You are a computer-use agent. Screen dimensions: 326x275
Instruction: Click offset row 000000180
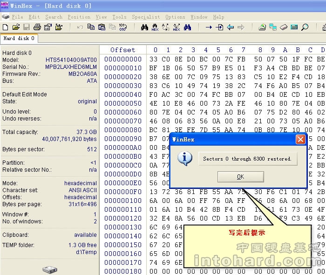123,271
